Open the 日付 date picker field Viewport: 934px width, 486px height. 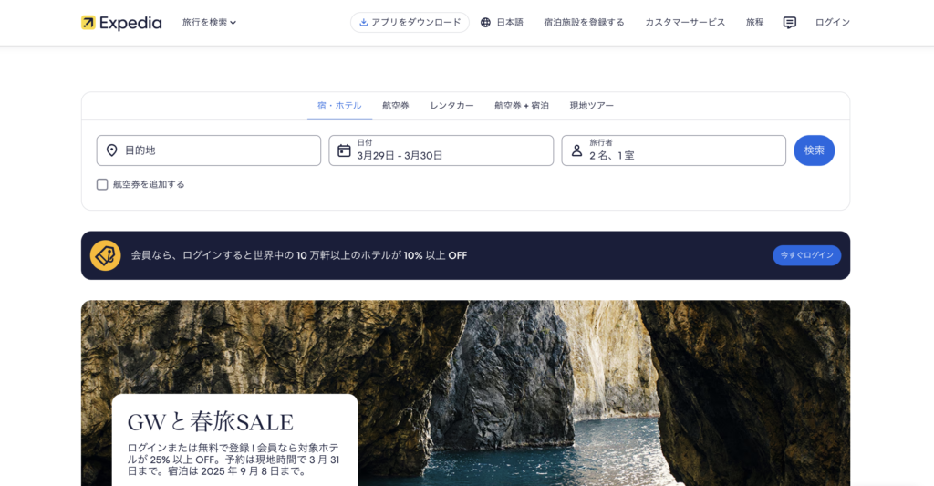tap(441, 150)
